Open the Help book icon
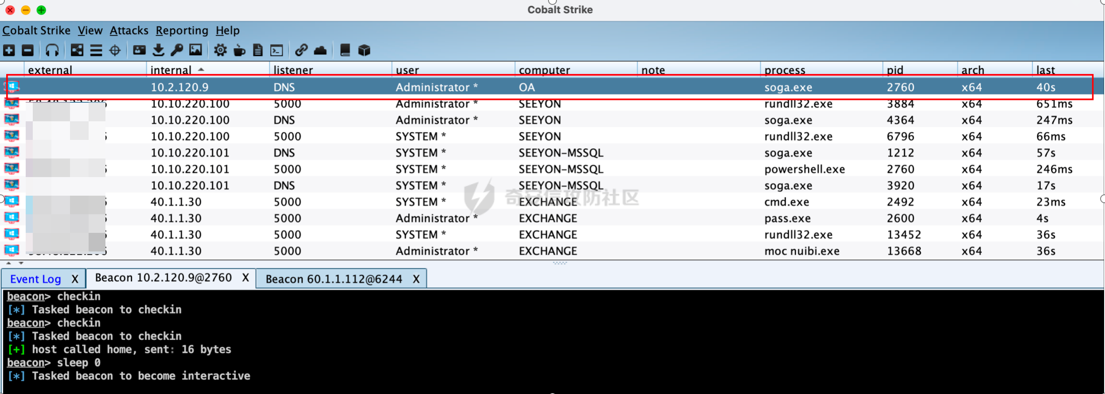This screenshot has height=394, width=1105. pos(345,50)
